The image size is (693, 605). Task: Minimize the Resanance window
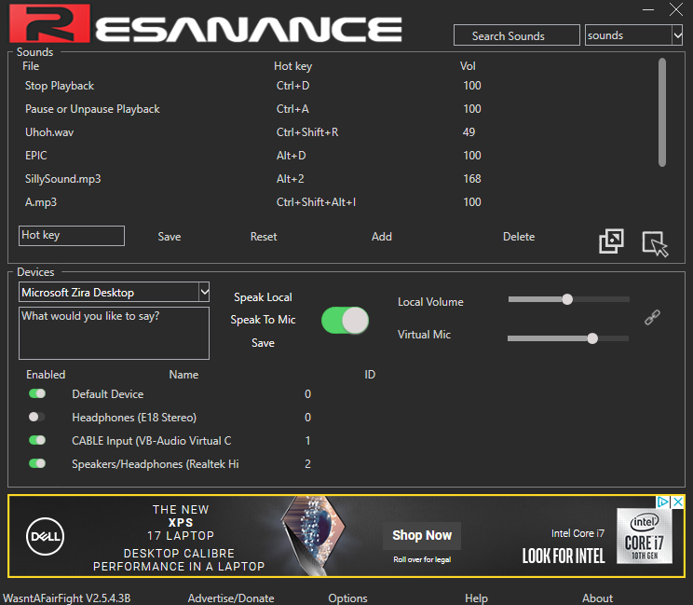click(x=648, y=9)
